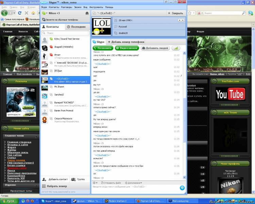Select contact Андрей (×WeteR×)
Image resolution: width=255 pixels, height=204 pixels.
click(65, 48)
